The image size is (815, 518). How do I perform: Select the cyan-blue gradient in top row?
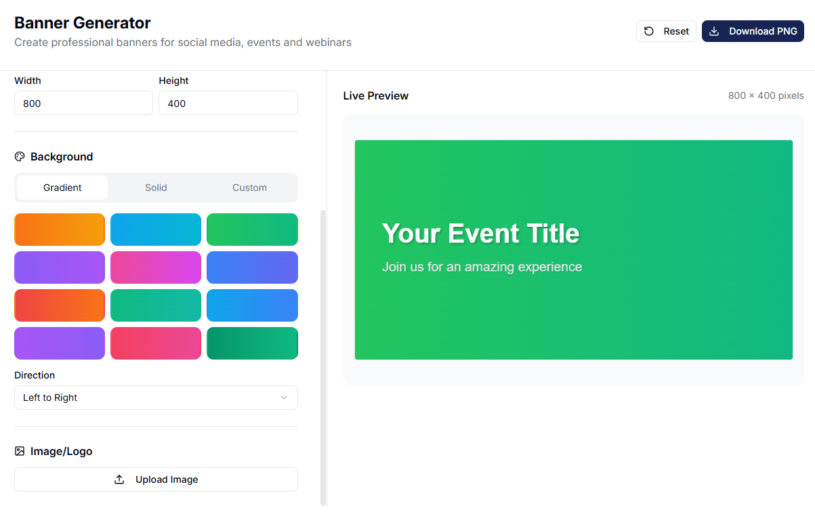pos(156,230)
